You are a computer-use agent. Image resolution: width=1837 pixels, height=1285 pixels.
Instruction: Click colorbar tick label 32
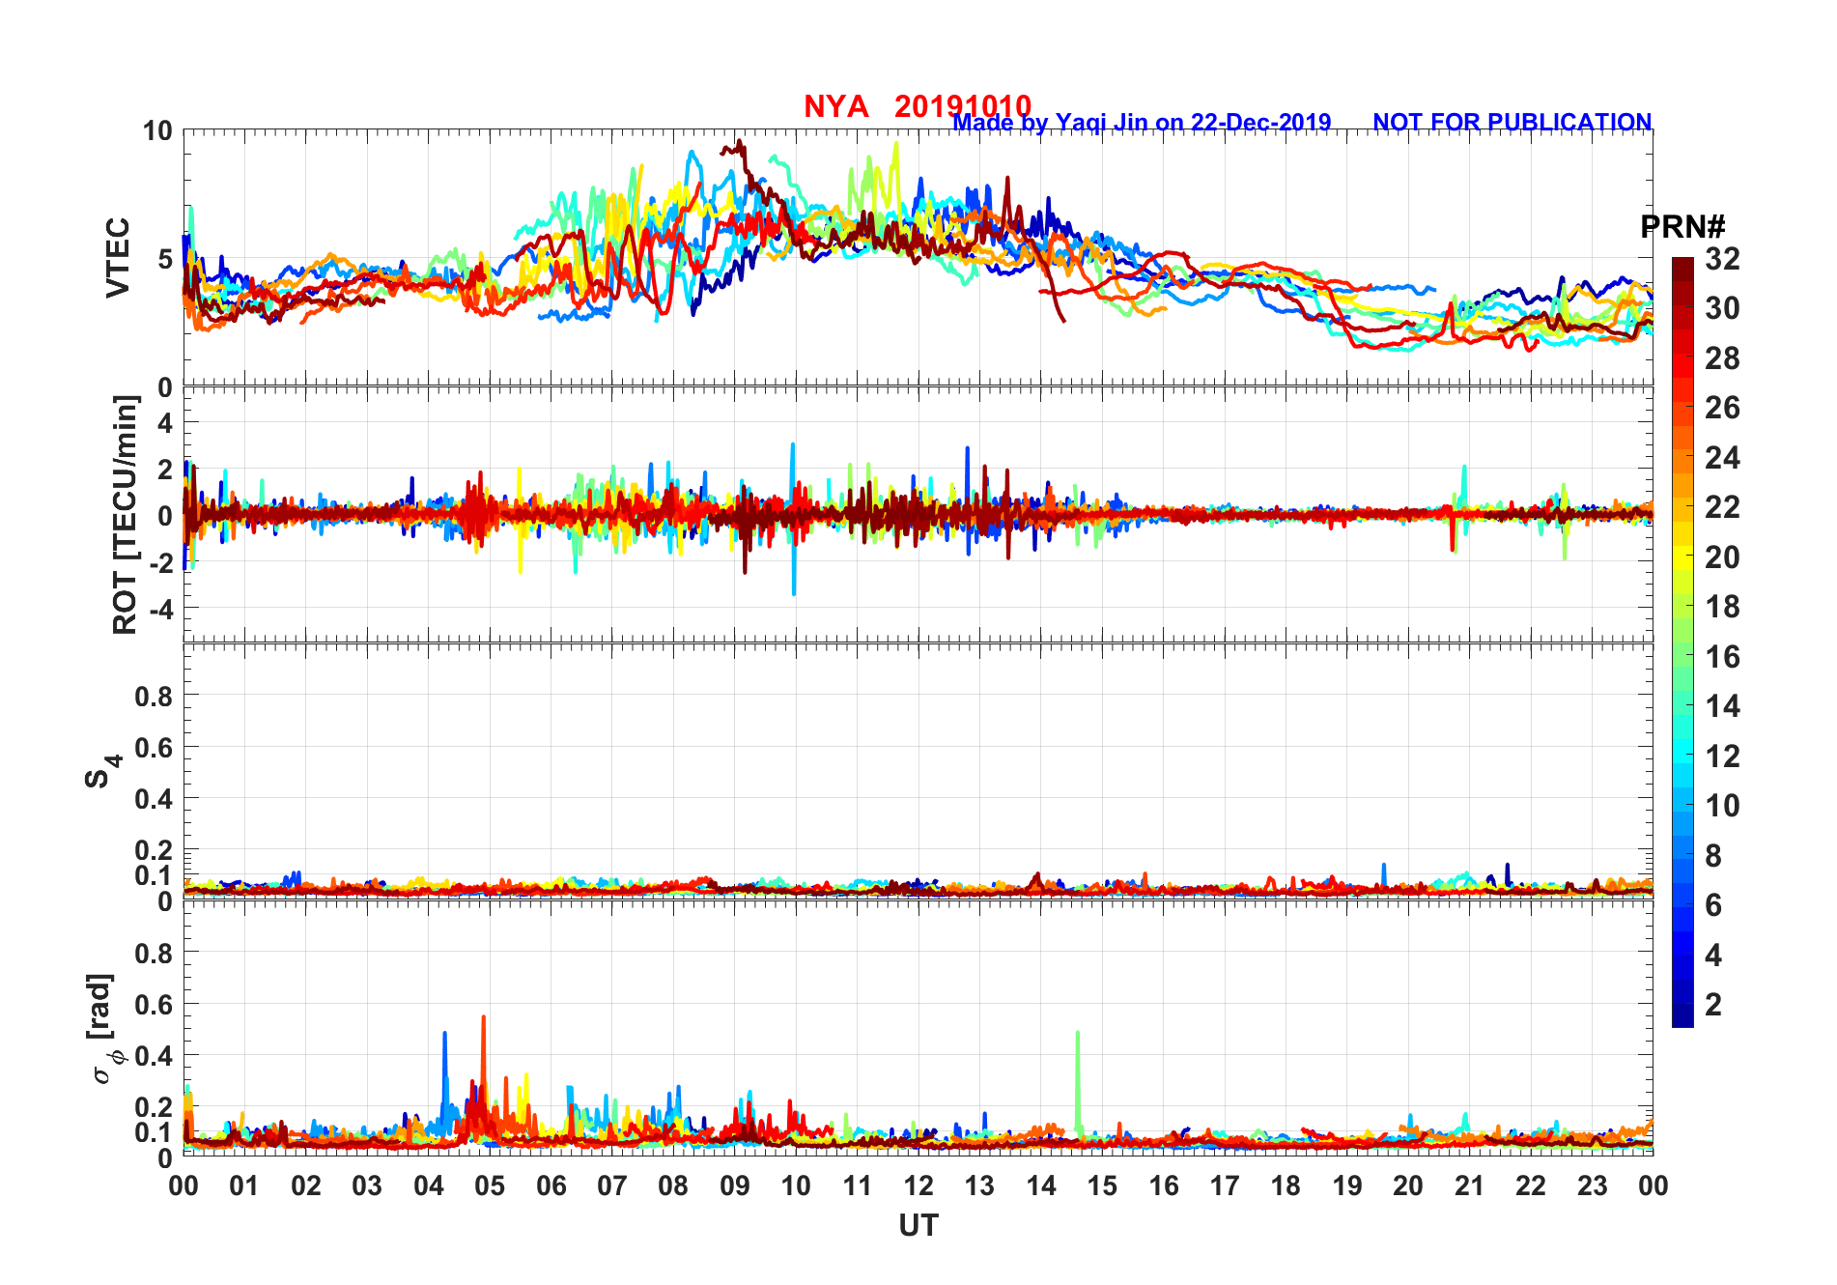coord(1722,259)
